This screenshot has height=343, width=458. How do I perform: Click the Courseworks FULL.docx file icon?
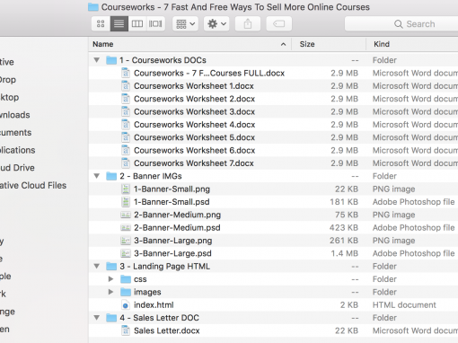point(126,73)
